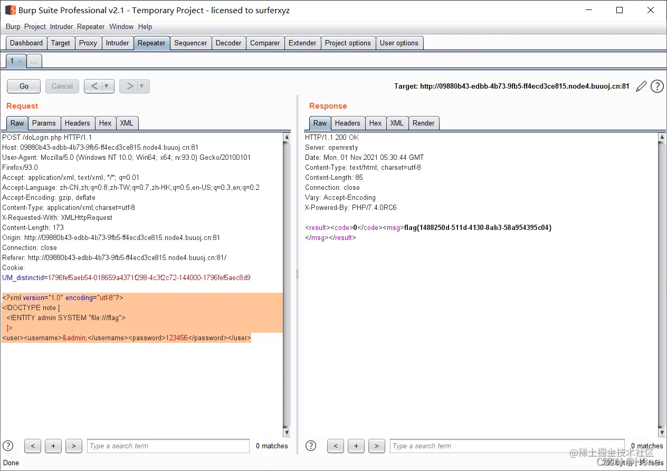Switch to the Comparer tab
Viewport: 667px width, 471px height.
tap(265, 43)
